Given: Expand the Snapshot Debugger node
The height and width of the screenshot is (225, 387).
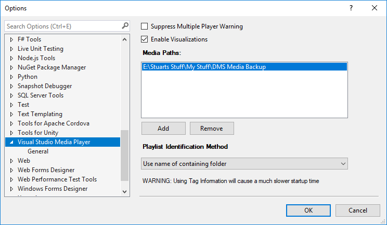Looking at the screenshot, I should [11, 86].
